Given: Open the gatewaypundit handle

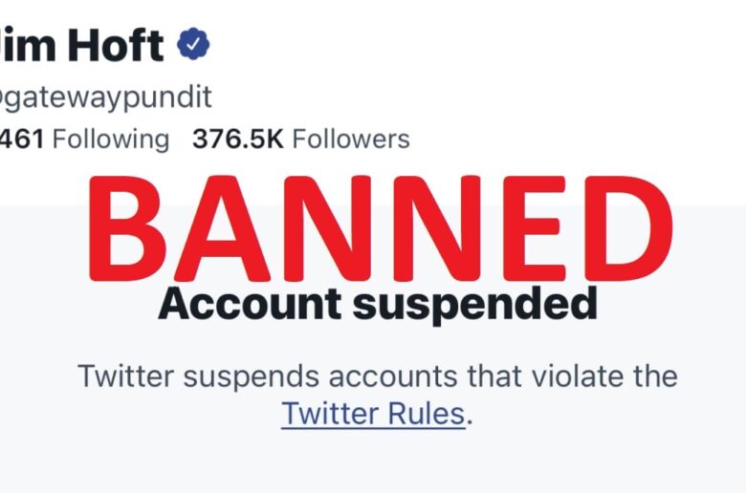Looking at the screenshot, I should [x=105, y=98].
